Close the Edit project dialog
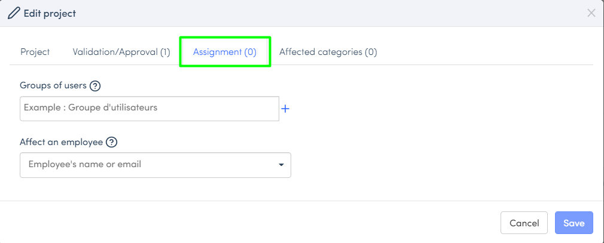Viewport: 604px width, 243px height. tap(591, 13)
